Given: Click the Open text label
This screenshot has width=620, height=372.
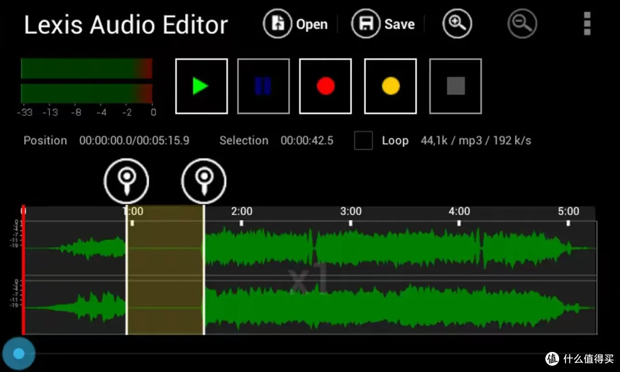Looking at the screenshot, I should click(x=312, y=24).
